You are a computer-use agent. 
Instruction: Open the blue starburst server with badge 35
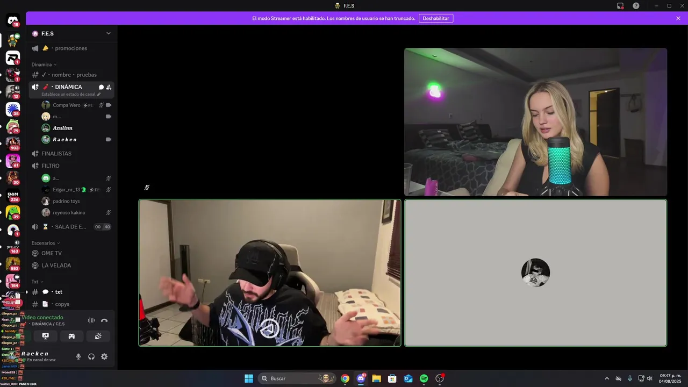13,109
